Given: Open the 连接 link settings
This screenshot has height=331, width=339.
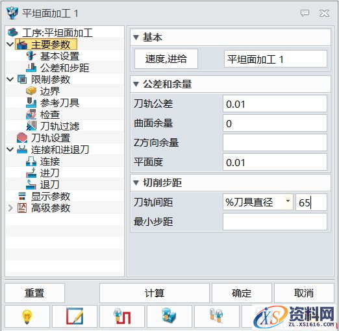Looking at the screenshot, I should coord(50,161).
